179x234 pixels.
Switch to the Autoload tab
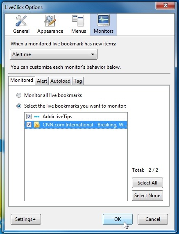pyautogui.click(x=60, y=81)
